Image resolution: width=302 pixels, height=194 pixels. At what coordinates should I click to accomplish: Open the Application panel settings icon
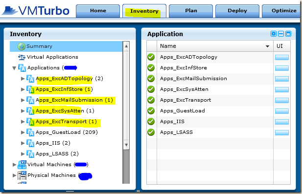[274, 34]
